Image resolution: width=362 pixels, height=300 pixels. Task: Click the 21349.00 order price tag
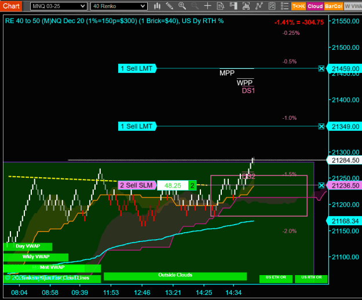point(344,126)
